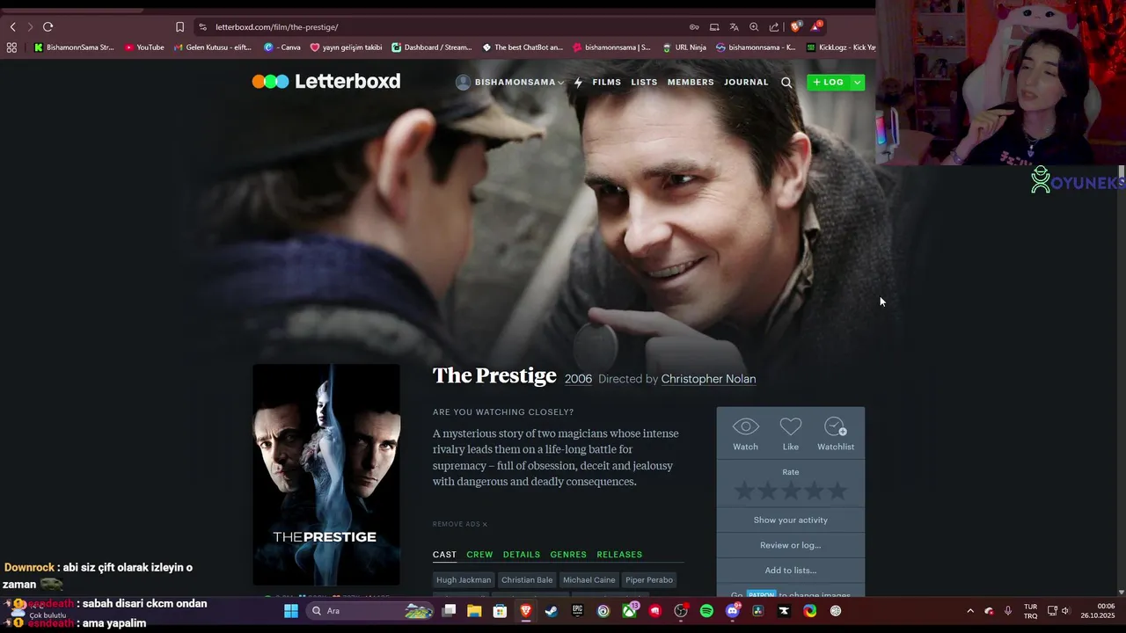Click the zoom magnifier icon in address bar
The height and width of the screenshot is (633, 1126).
[x=754, y=27]
